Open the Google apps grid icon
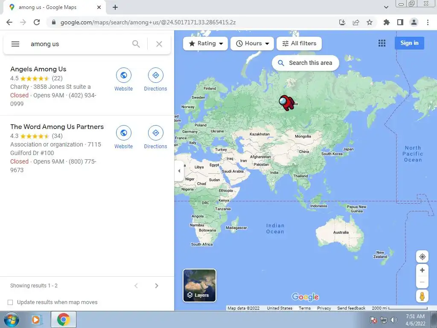437x328 pixels. pos(382,43)
